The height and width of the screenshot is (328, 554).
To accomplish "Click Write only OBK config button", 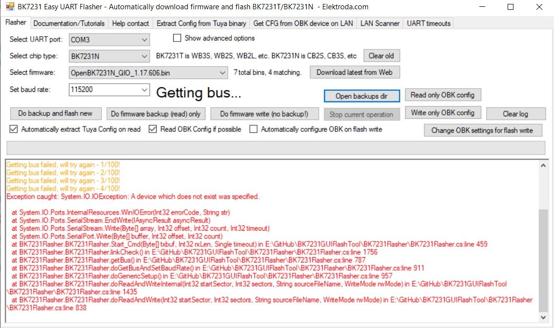I will pyautogui.click(x=442, y=112).
